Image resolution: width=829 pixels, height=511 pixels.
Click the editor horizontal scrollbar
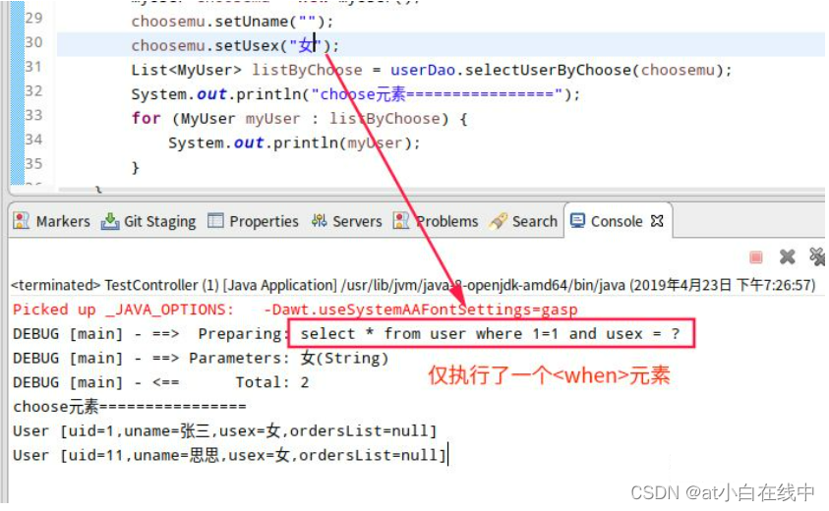[x=442, y=190]
